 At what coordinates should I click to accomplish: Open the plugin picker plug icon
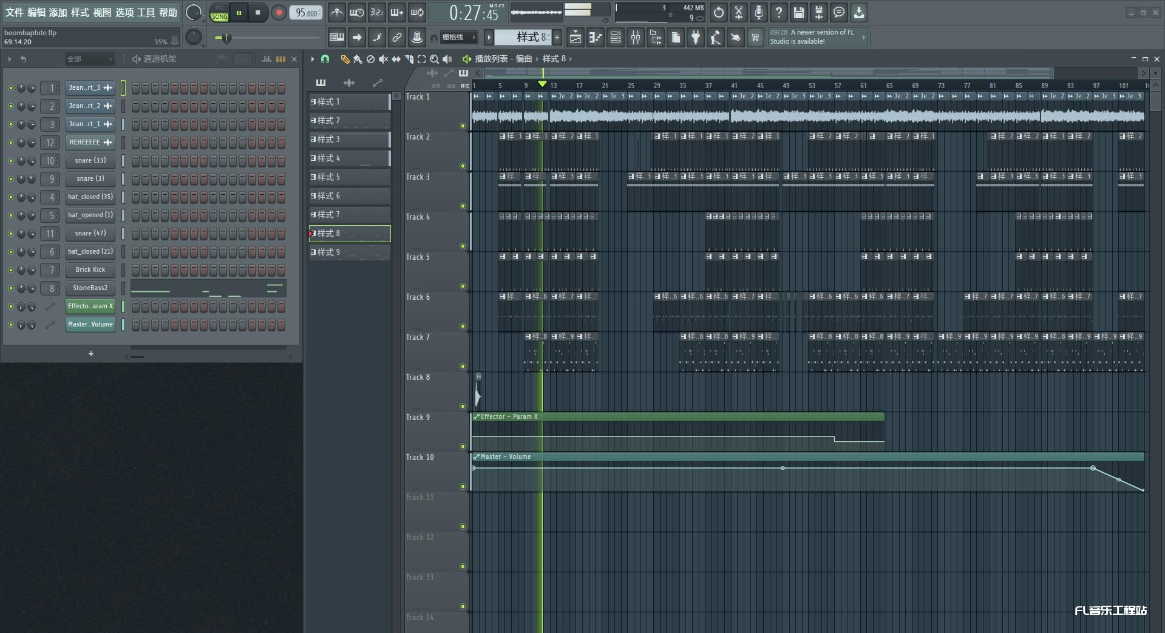pyautogui.click(x=696, y=38)
